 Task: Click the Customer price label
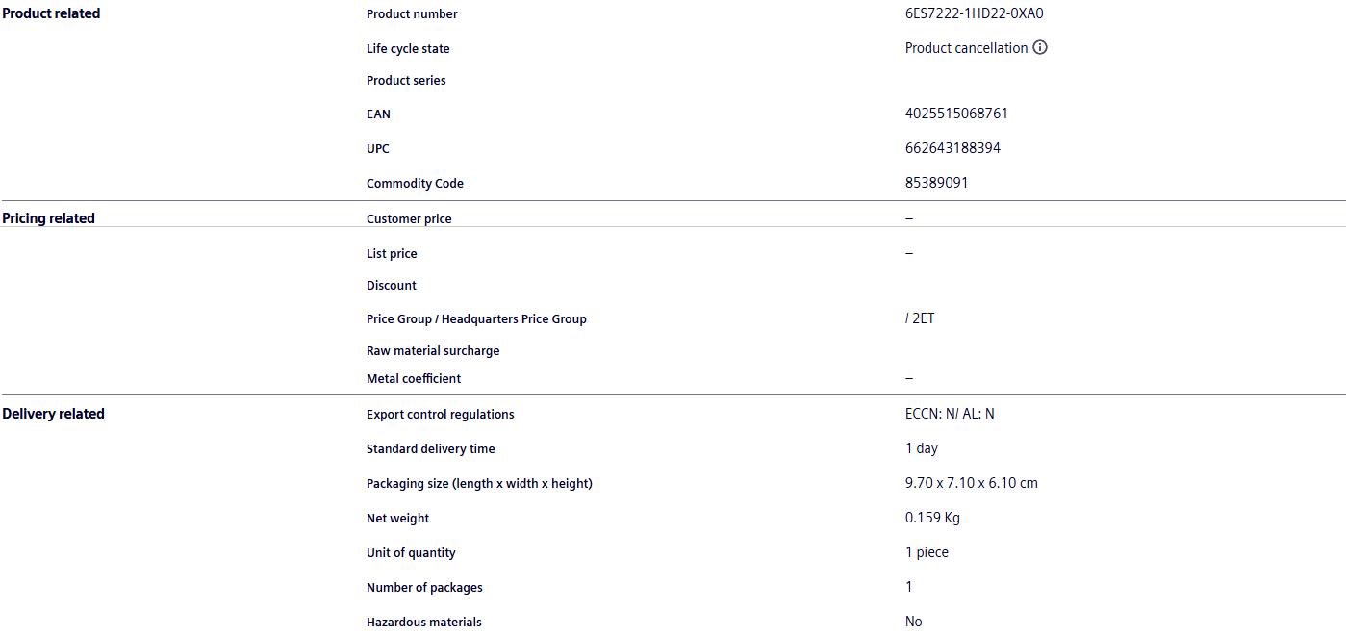click(x=409, y=219)
